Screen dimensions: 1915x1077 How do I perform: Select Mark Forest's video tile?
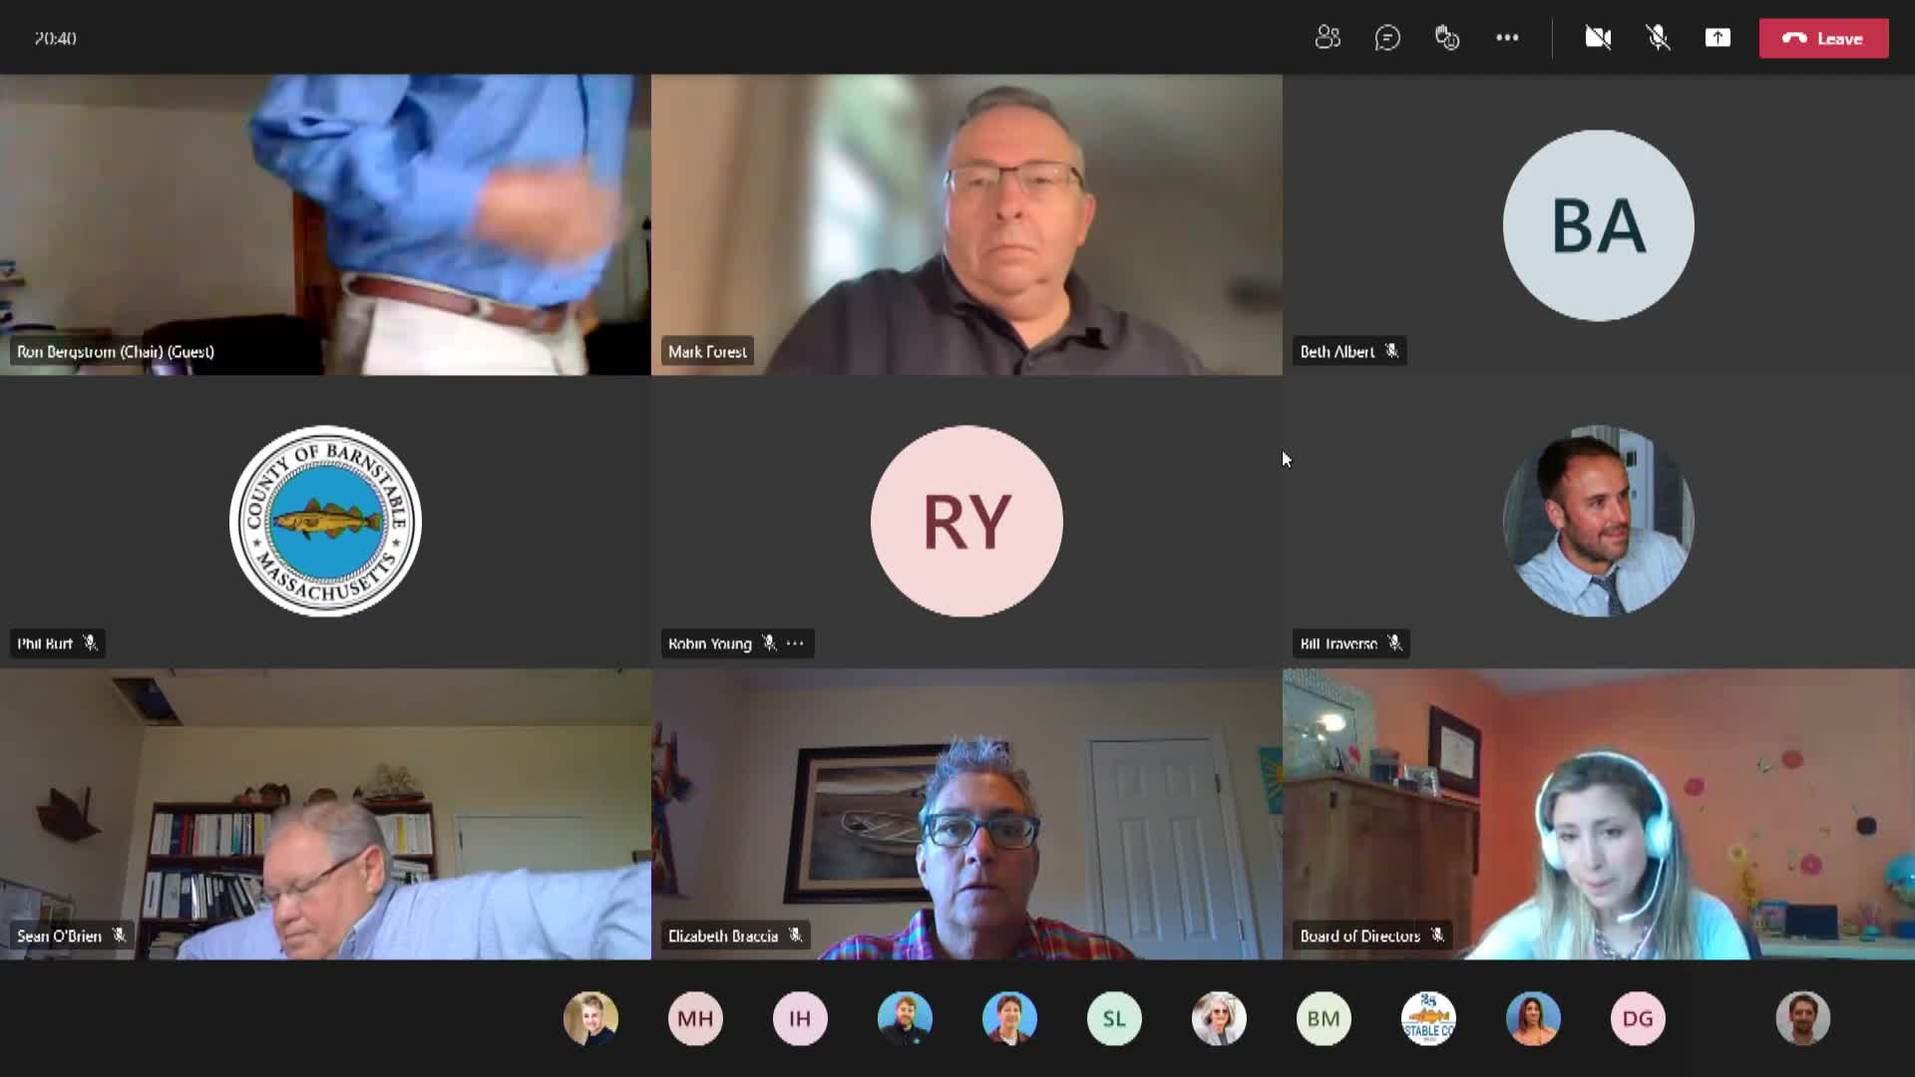pos(966,224)
